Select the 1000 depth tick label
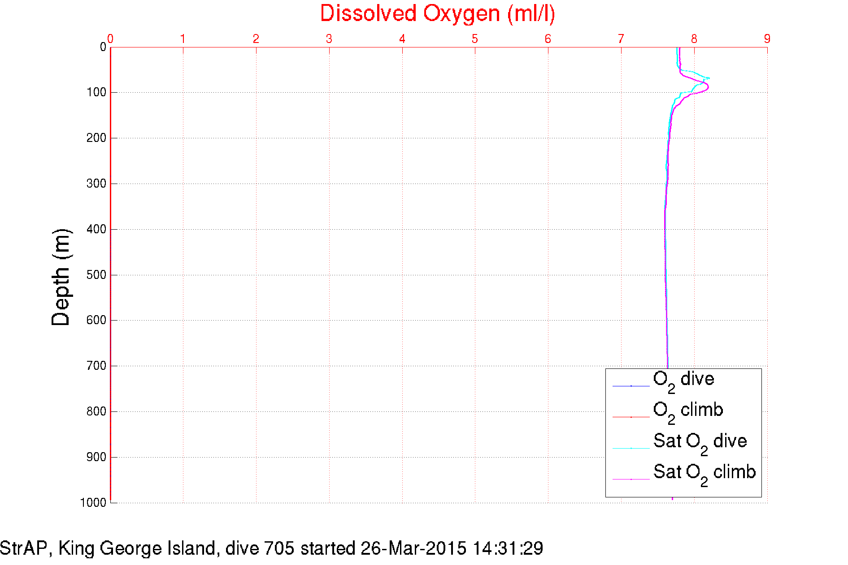848x565 pixels. 93,503
